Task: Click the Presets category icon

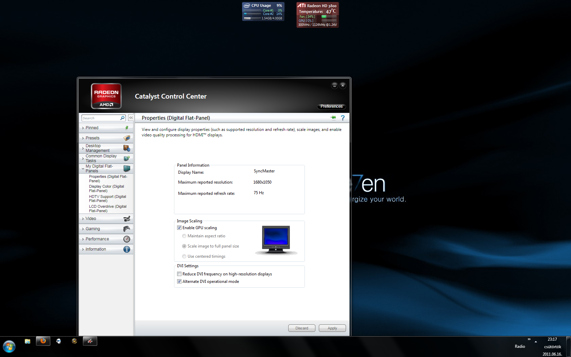Action: tap(127, 138)
